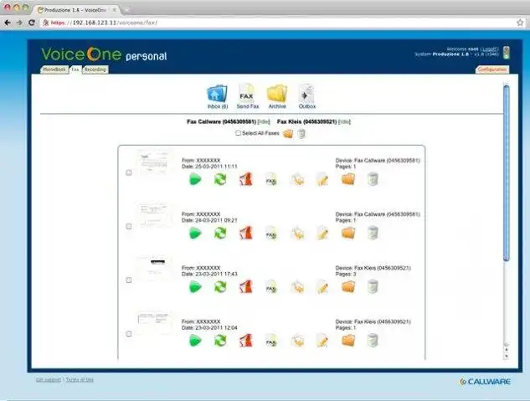The width and height of the screenshot is (530, 401).
Task: Tick checkbox for the 23-03-2011 12:04 fax
Action: [128, 334]
